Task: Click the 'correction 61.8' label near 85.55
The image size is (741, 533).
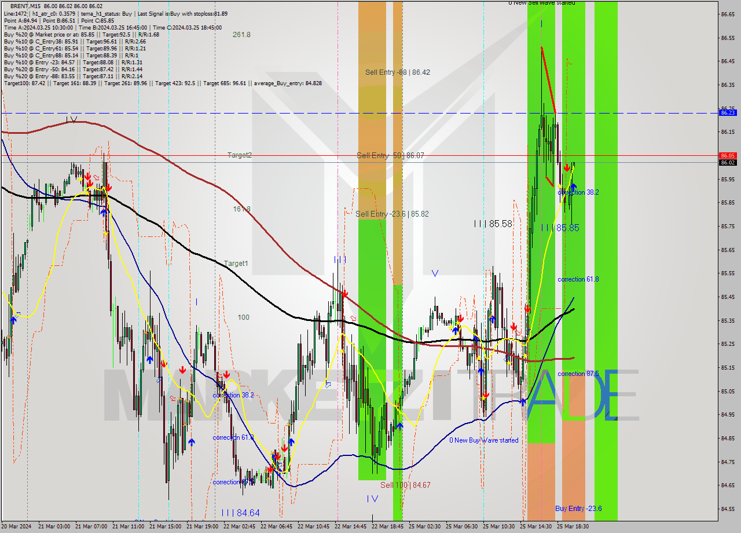Action: 578,279
